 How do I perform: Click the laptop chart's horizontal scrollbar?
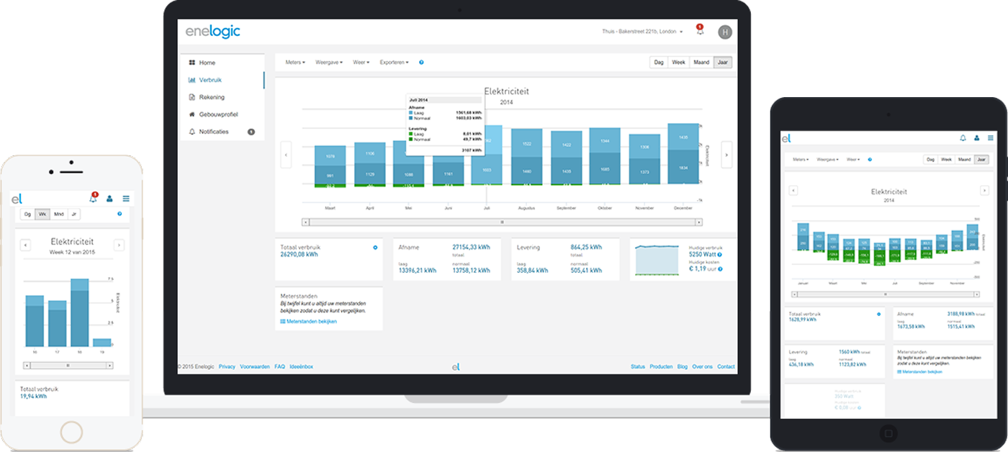click(x=501, y=222)
